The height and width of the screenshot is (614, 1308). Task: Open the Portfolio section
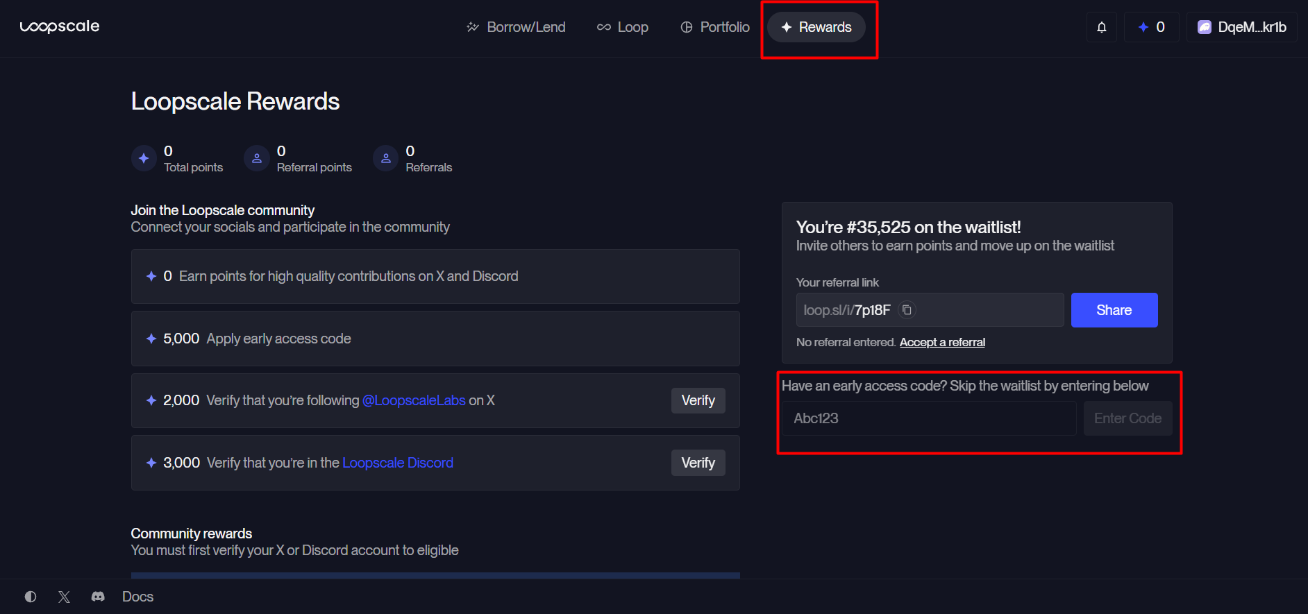714,26
